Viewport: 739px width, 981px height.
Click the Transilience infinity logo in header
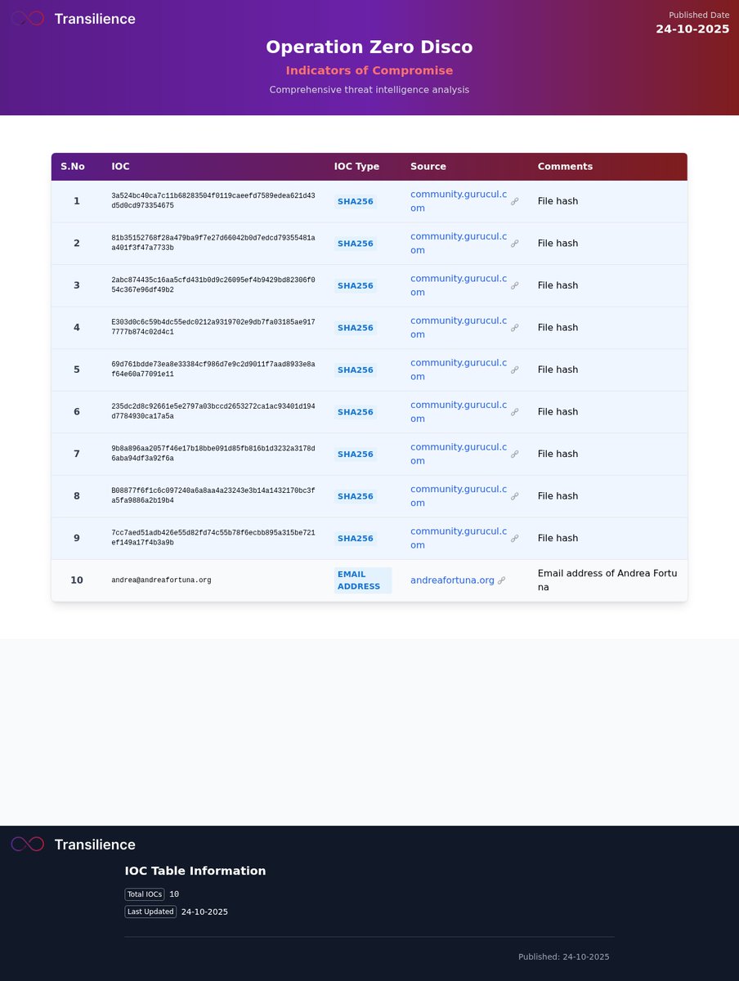coord(28,18)
